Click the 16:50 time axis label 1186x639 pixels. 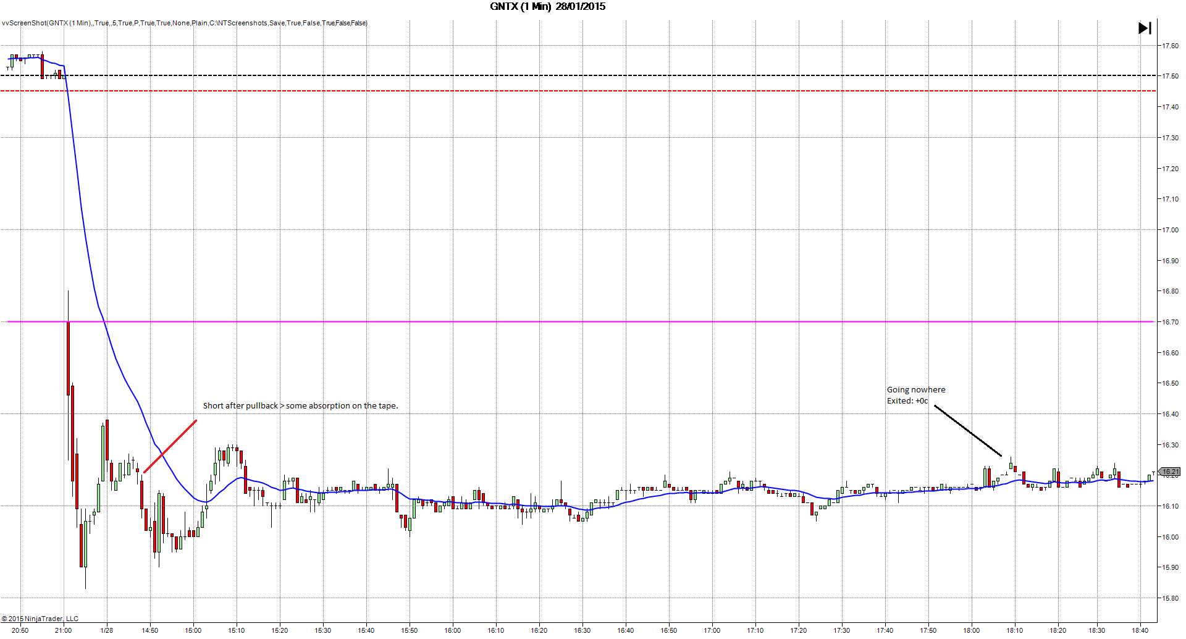[x=669, y=630]
